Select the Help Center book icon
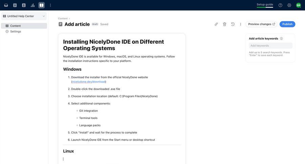This screenshot has width=305, height=164. [x=41, y=5]
